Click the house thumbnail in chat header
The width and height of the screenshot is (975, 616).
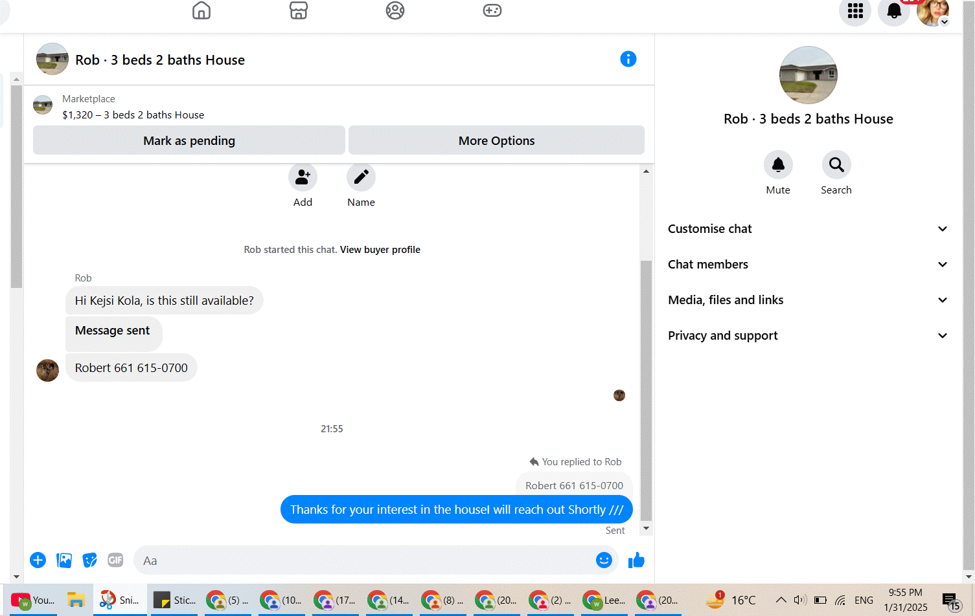[x=52, y=59]
